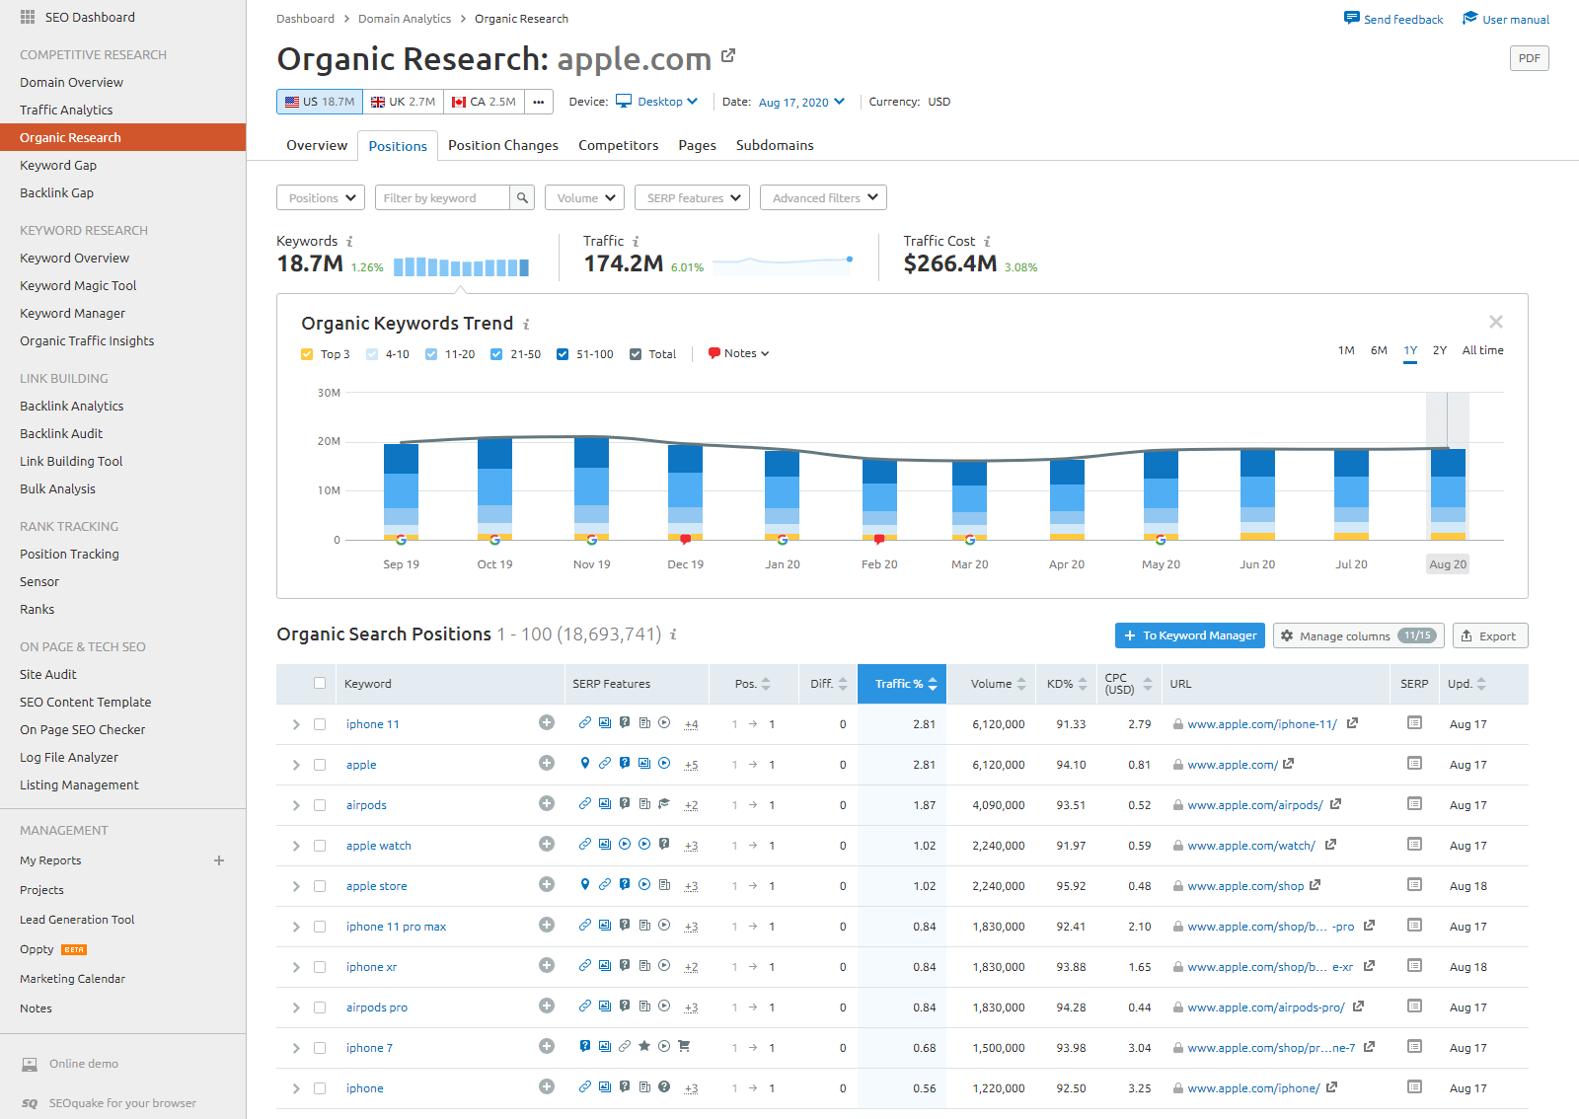Open Keyword Magic Tool in sidebar
This screenshot has height=1119, width=1579.
(78, 285)
